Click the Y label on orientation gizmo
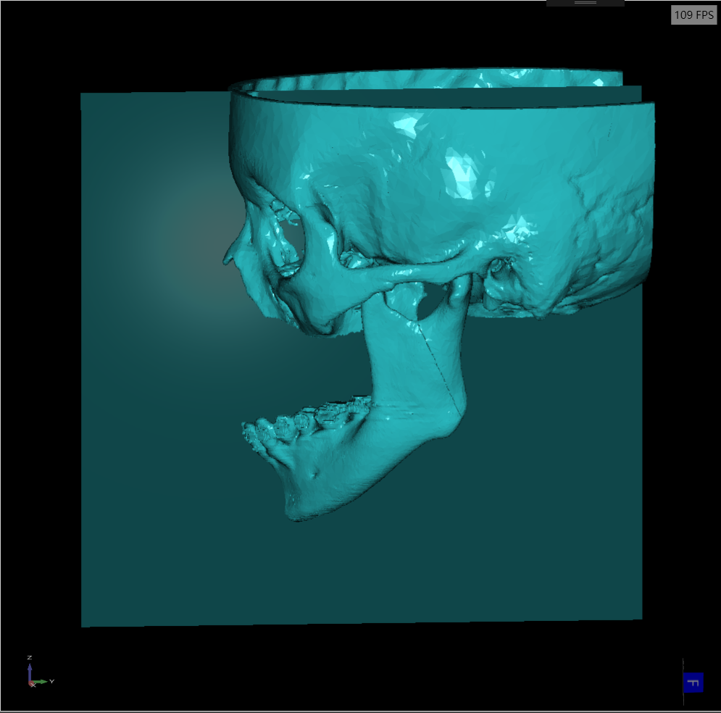Viewport: 721px width, 713px height. point(51,682)
